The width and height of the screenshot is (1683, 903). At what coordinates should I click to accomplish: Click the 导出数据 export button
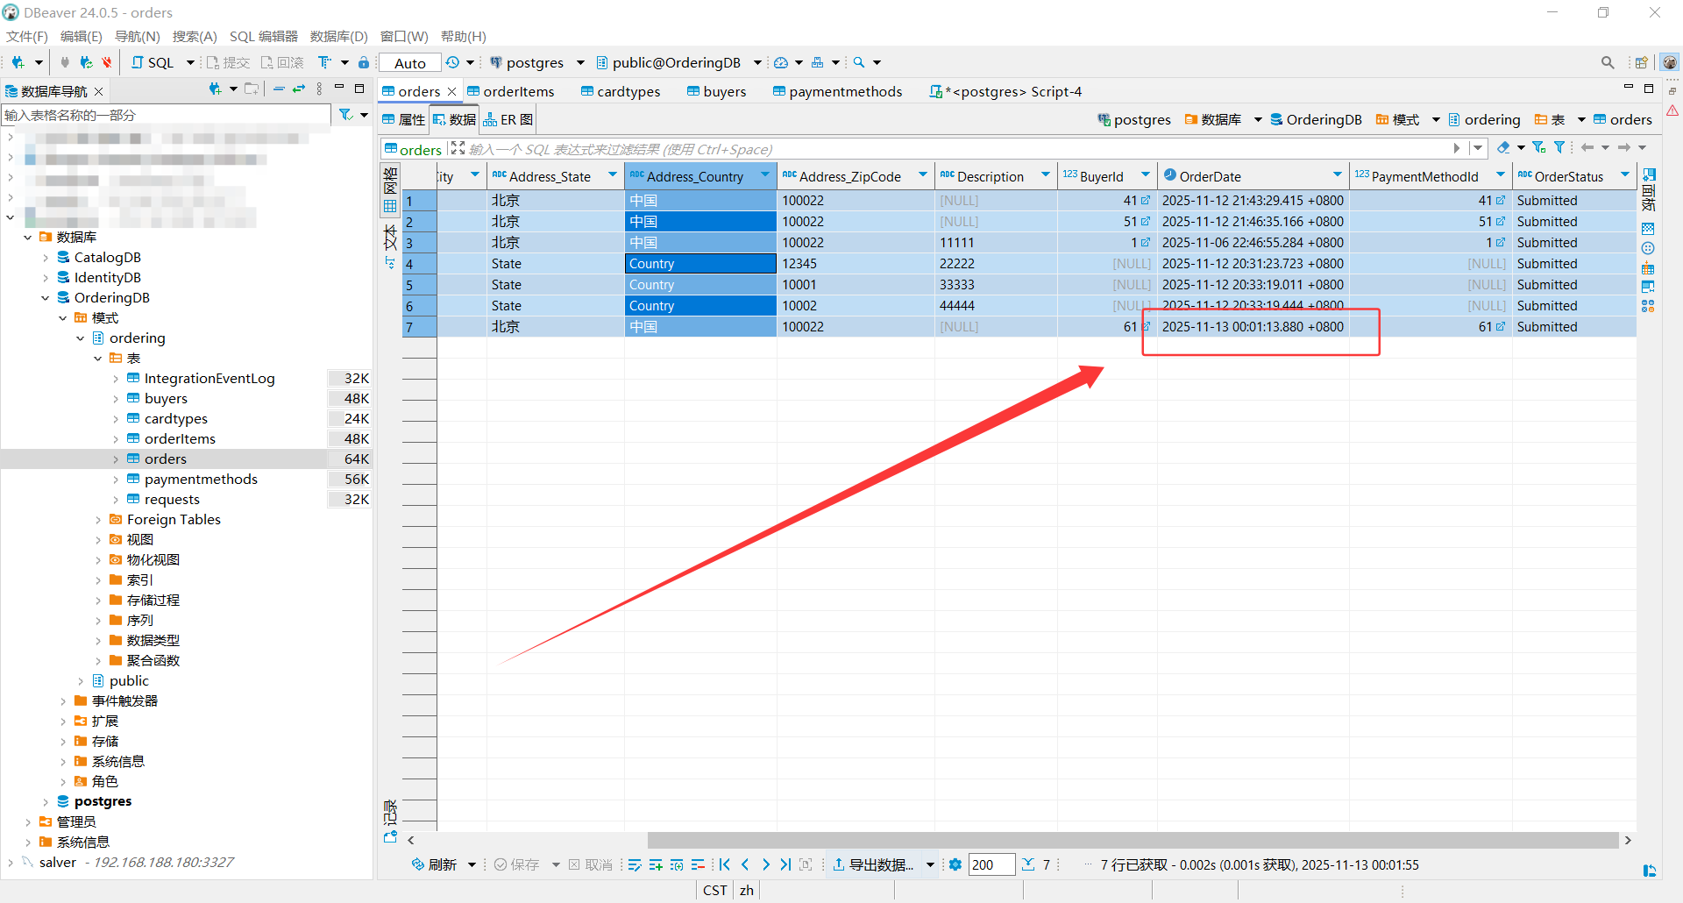(x=873, y=864)
